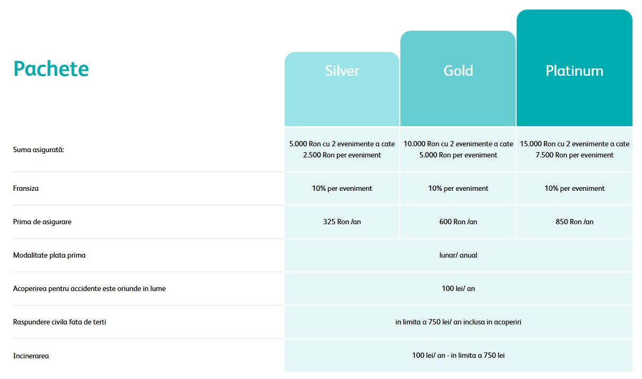This screenshot has height=379, width=642.
Task: Click the 850 Ron /an premium cell
Action: (x=574, y=222)
